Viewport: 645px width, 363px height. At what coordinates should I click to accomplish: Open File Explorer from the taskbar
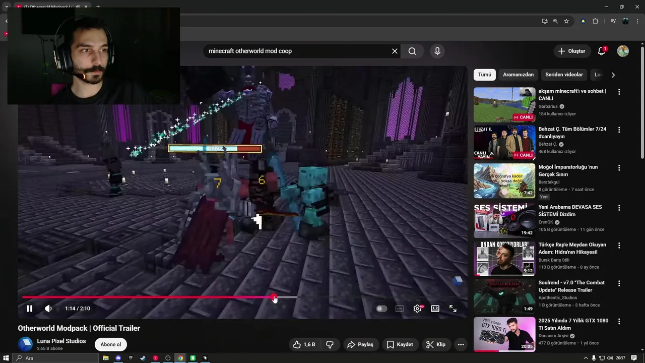[106, 358]
